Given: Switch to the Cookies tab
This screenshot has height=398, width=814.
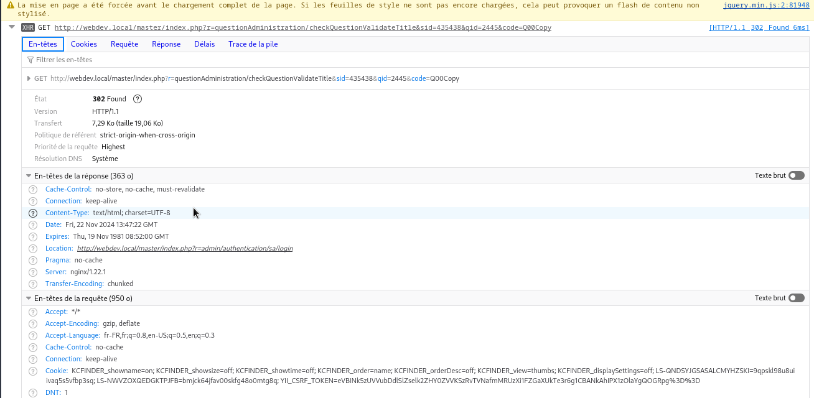Looking at the screenshot, I should [x=84, y=44].
